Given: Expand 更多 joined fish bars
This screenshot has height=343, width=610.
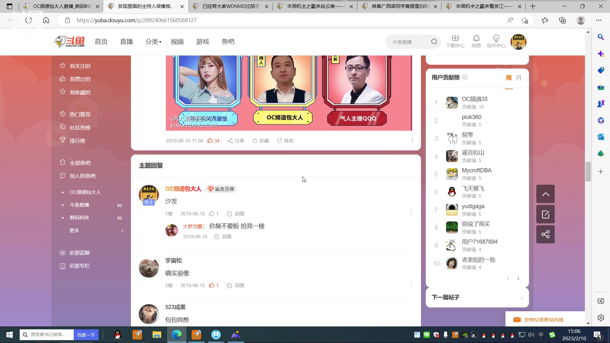Looking at the screenshot, I should [x=96, y=231].
